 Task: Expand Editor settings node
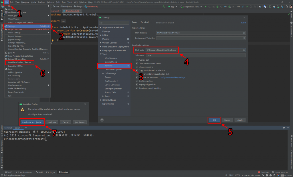(x=101, y=35)
